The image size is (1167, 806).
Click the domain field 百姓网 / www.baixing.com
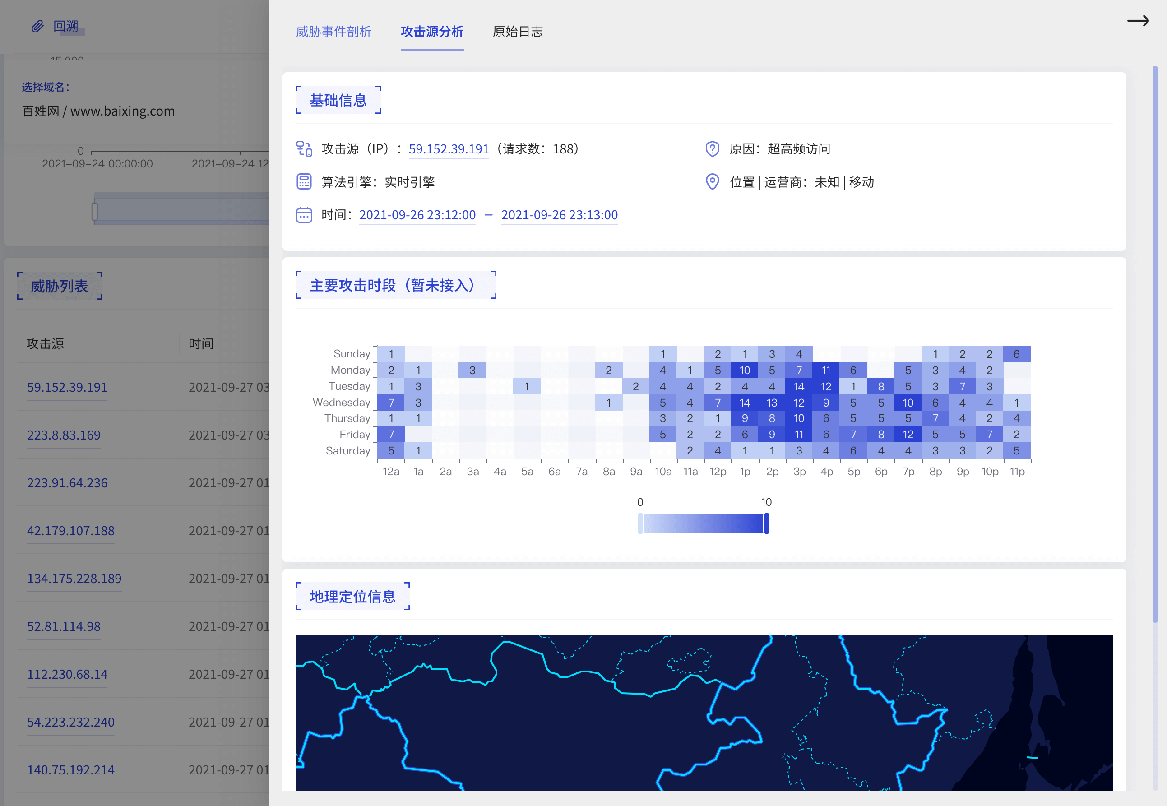[98, 111]
